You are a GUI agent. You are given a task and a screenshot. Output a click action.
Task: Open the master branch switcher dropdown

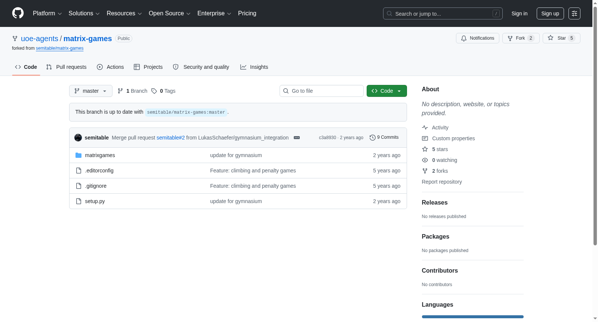[x=91, y=91]
